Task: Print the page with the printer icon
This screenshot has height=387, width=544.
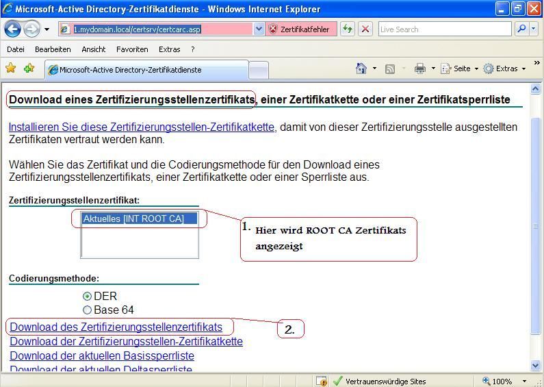Action: pyautogui.click(x=419, y=68)
